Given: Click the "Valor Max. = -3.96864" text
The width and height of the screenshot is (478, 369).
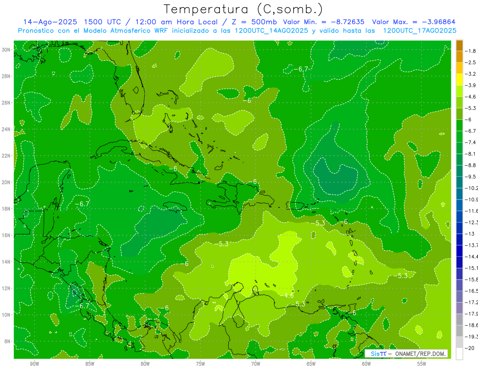Looking at the screenshot, I should tap(413, 22).
